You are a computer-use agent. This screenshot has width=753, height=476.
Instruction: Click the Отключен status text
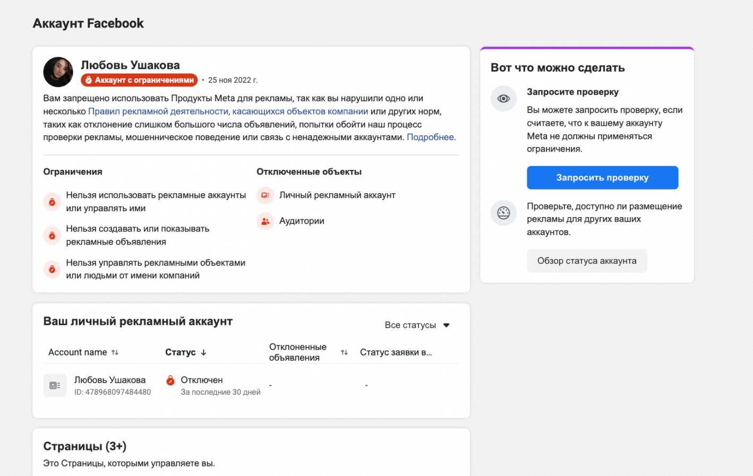202,380
